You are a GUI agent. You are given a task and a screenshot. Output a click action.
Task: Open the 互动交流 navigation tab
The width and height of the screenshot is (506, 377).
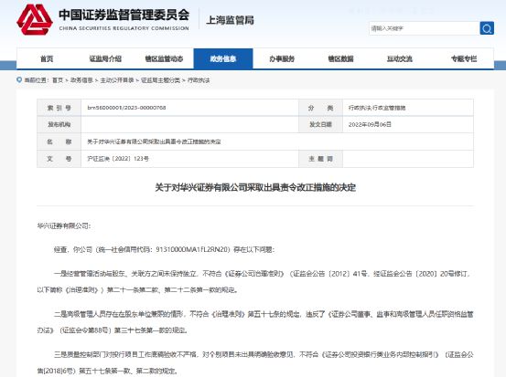point(400,58)
